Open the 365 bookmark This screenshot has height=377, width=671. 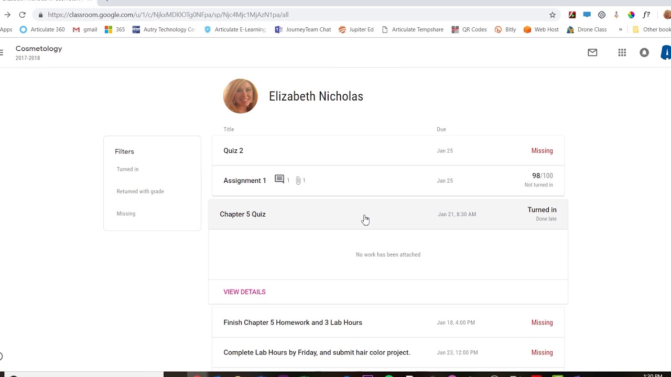pyautogui.click(x=115, y=29)
